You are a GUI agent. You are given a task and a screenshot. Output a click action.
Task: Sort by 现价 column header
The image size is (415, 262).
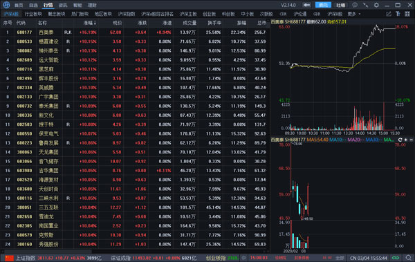click(x=117, y=23)
